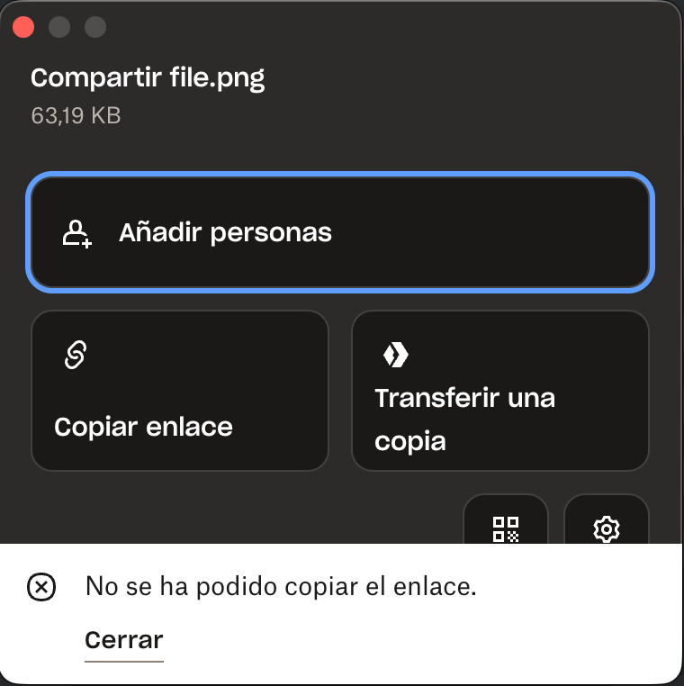Image resolution: width=684 pixels, height=686 pixels.
Task: Click the "No se ha podido copiar el enlace" message
Action: tap(280, 587)
